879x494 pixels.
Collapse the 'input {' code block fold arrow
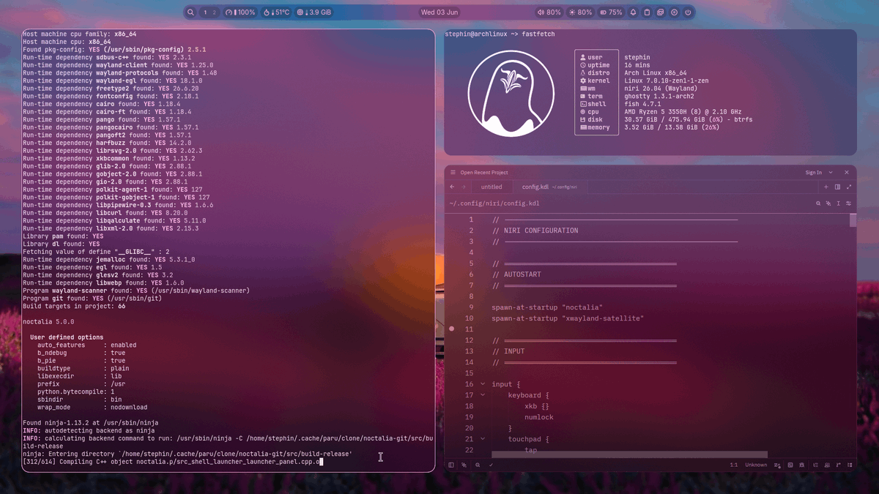click(483, 384)
